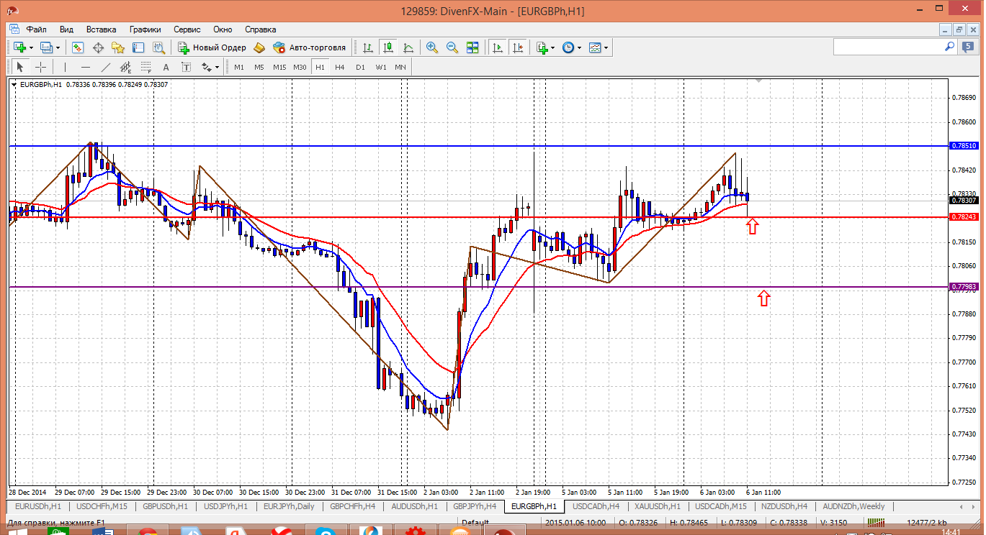Click the Zoom In magnifier icon
Viewport: 986px width, 535px height.
[x=432, y=47]
